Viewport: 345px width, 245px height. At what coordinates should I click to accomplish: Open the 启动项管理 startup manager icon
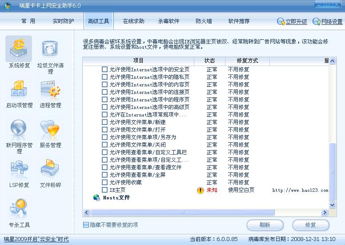[x=19, y=89]
